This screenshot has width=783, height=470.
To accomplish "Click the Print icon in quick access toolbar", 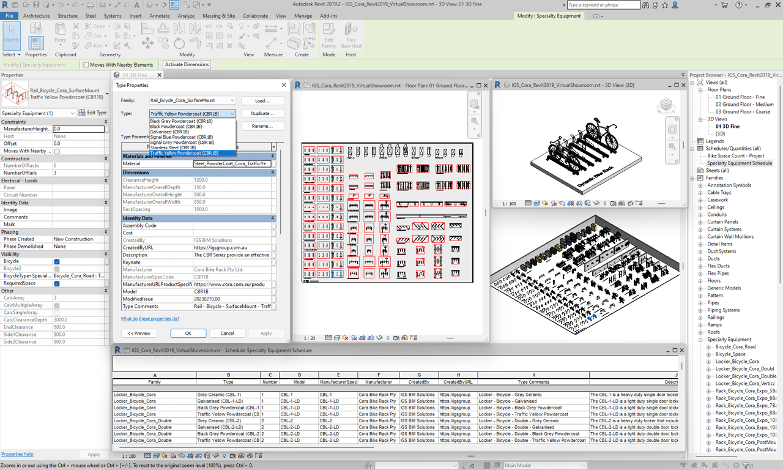I will pos(90,5).
